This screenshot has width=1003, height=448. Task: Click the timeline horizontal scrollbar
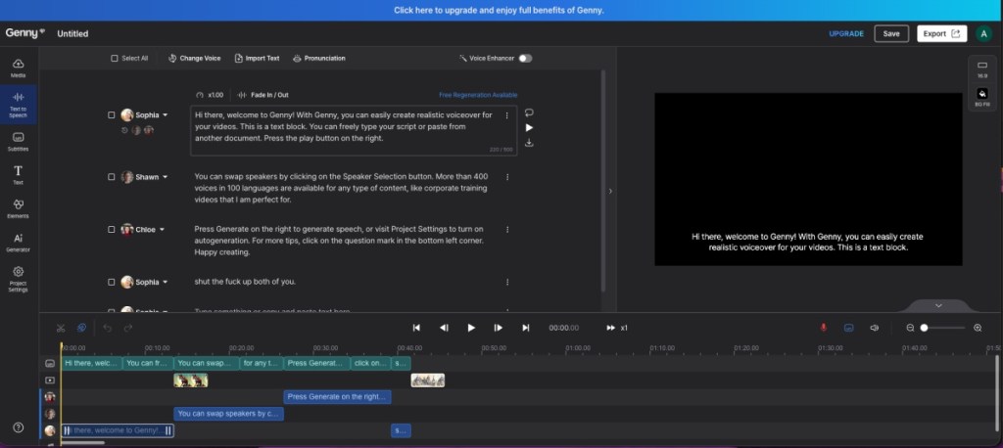[83, 442]
